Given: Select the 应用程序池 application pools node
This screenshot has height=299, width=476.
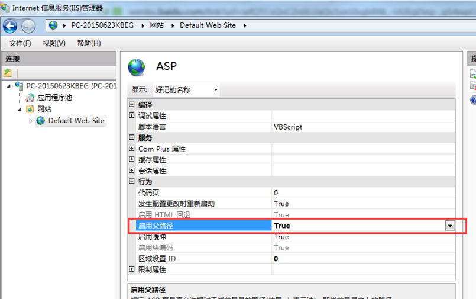Looking at the screenshot, I should (x=54, y=98).
